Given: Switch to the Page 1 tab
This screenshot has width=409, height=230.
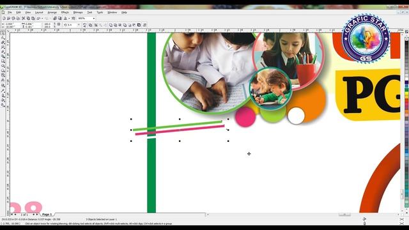Looking at the screenshot, I should (x=47, y=215).
